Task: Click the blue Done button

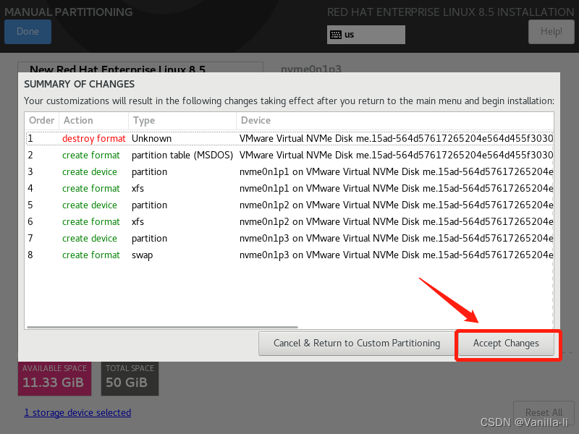Action: [28, 32]
